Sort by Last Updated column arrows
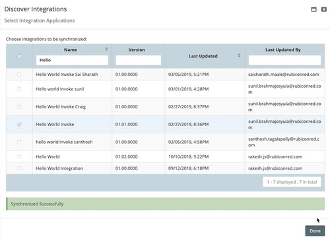 [239, 55]
